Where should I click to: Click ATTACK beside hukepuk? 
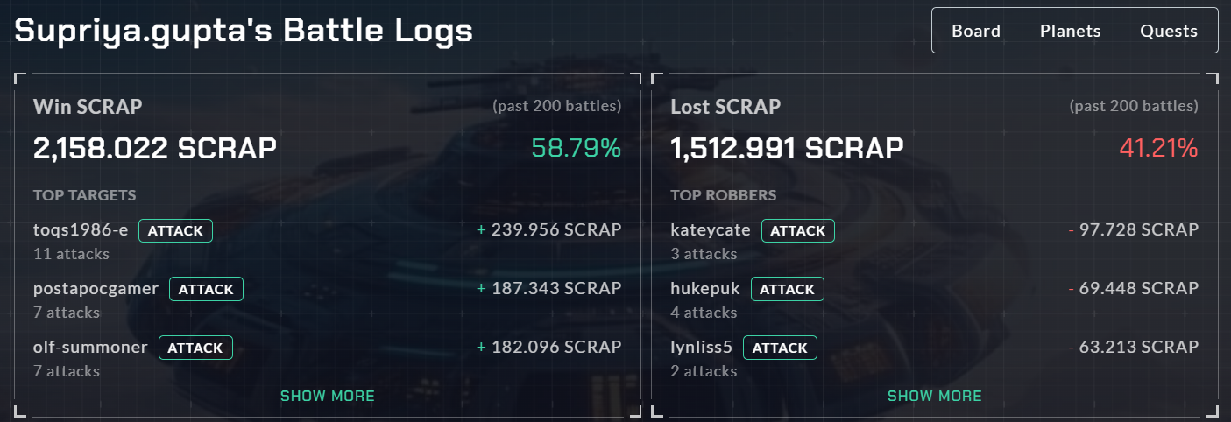coord(787,289)
